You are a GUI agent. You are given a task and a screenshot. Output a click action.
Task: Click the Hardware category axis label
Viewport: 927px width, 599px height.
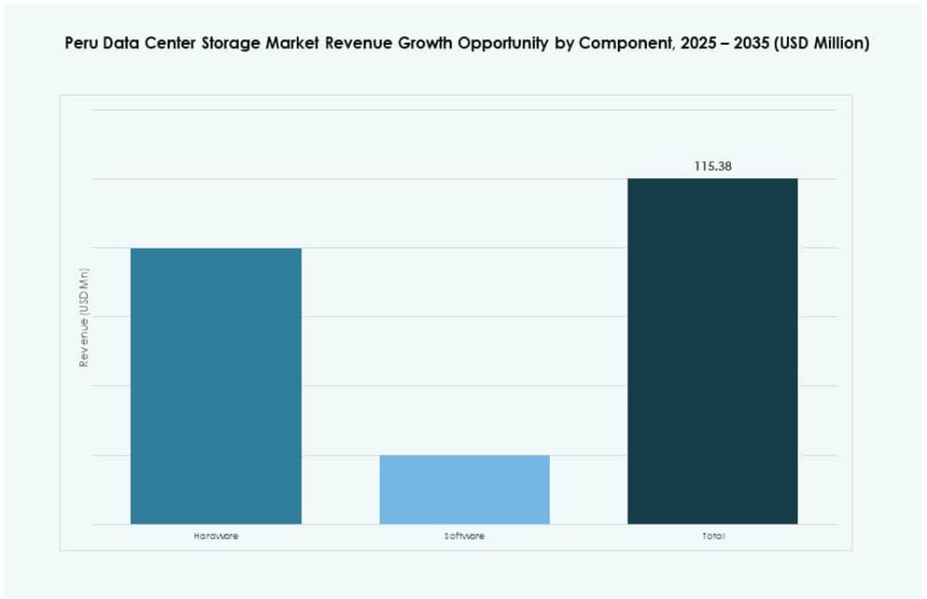click(x=216, y=536)
